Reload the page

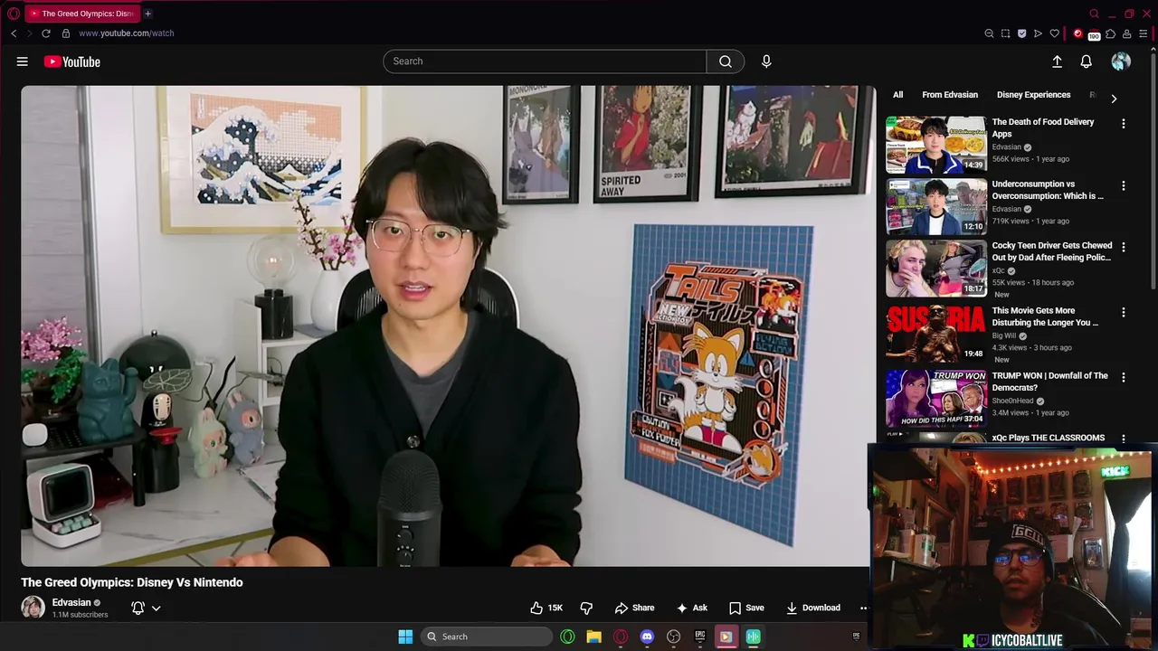45,33
